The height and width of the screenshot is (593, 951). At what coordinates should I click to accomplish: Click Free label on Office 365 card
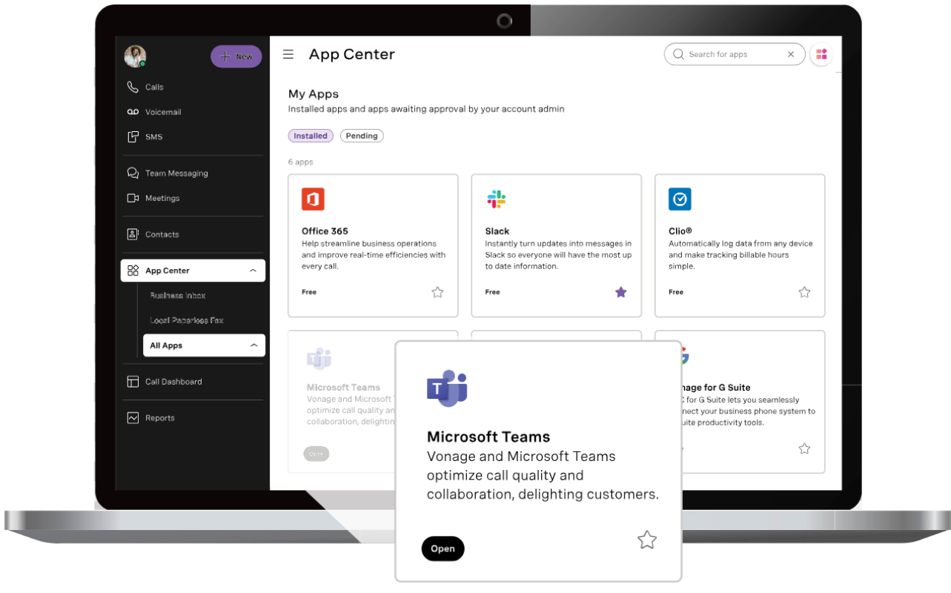click(x=309, y=292)
